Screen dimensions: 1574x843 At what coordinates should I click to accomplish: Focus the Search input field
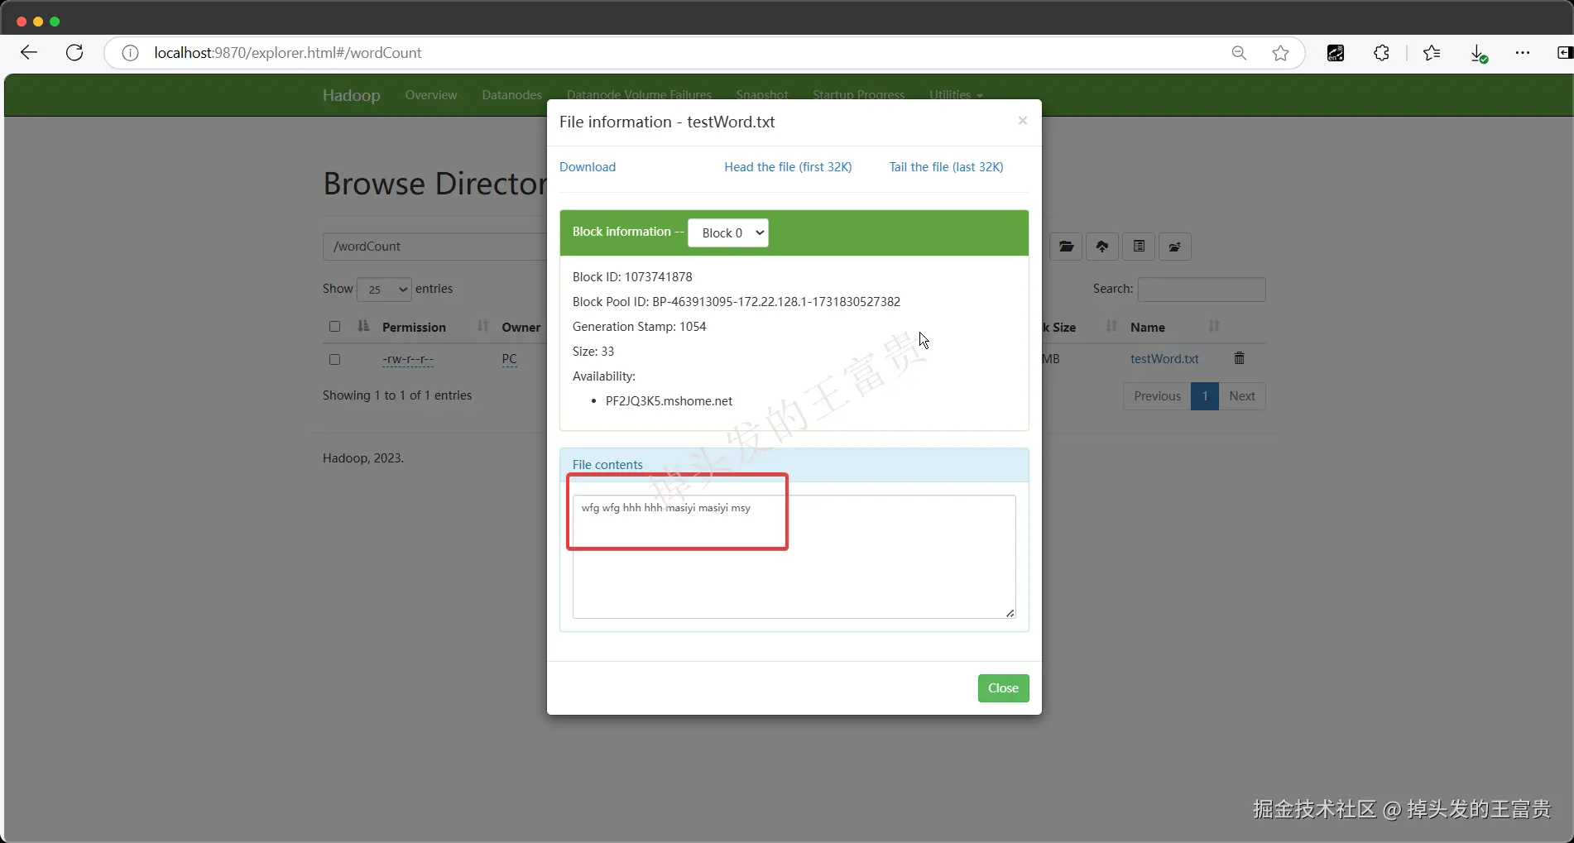[x=1202, y=290]
